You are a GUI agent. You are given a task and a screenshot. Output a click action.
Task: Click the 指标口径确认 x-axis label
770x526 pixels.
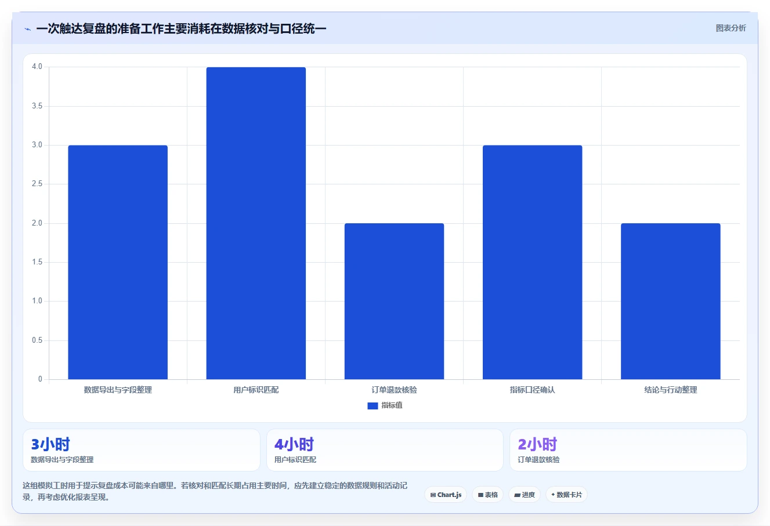(x=532, y=390)
